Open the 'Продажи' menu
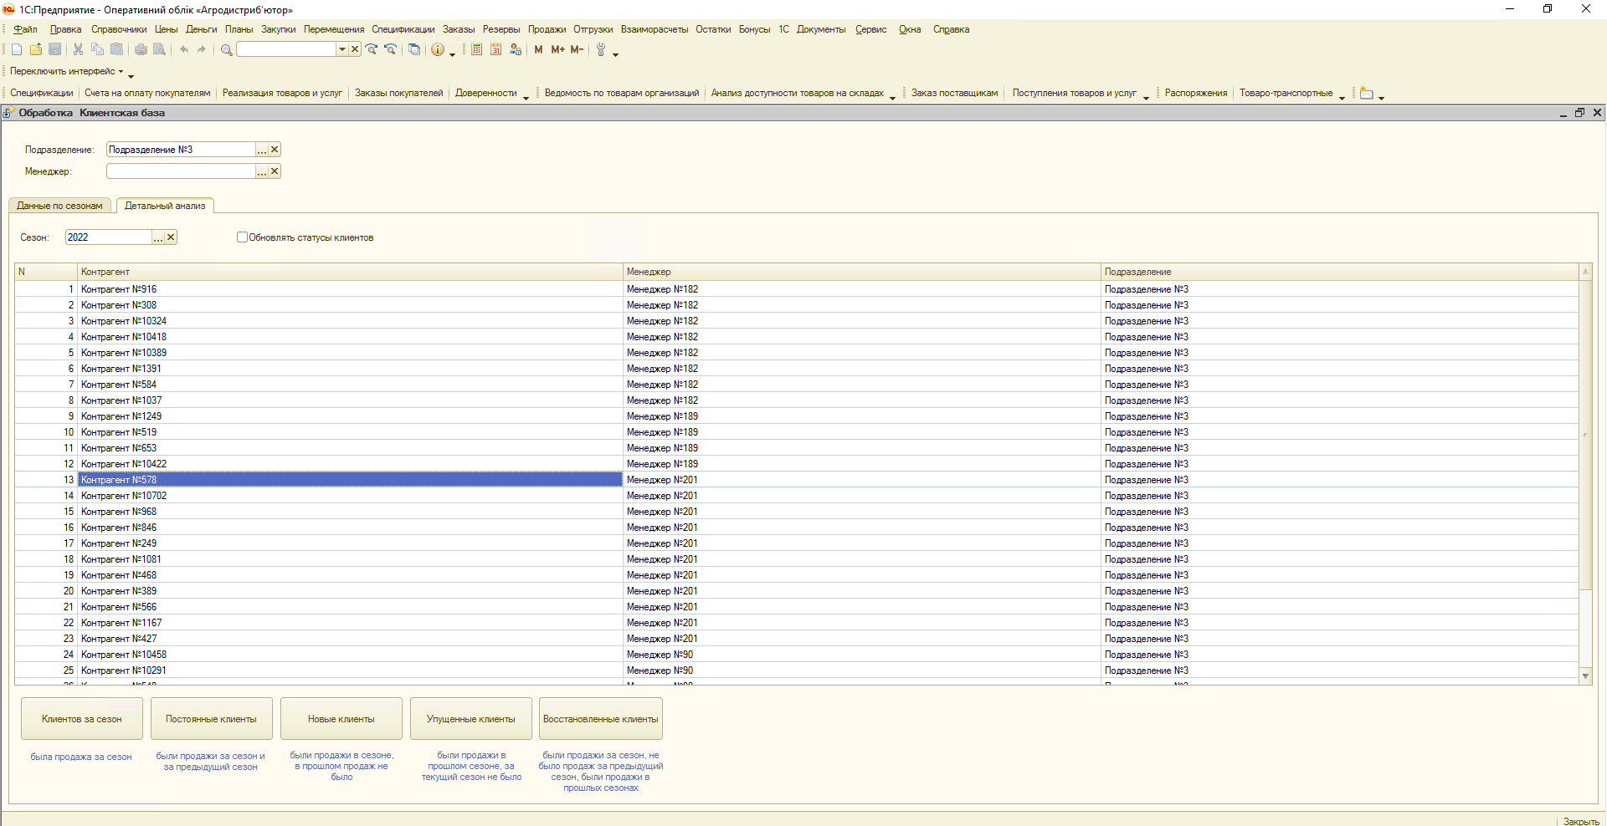1607x826 pixels. (547, 29)
